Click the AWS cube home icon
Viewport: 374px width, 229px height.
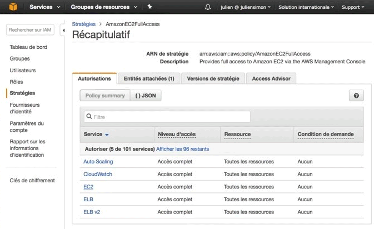click(13, 7)
